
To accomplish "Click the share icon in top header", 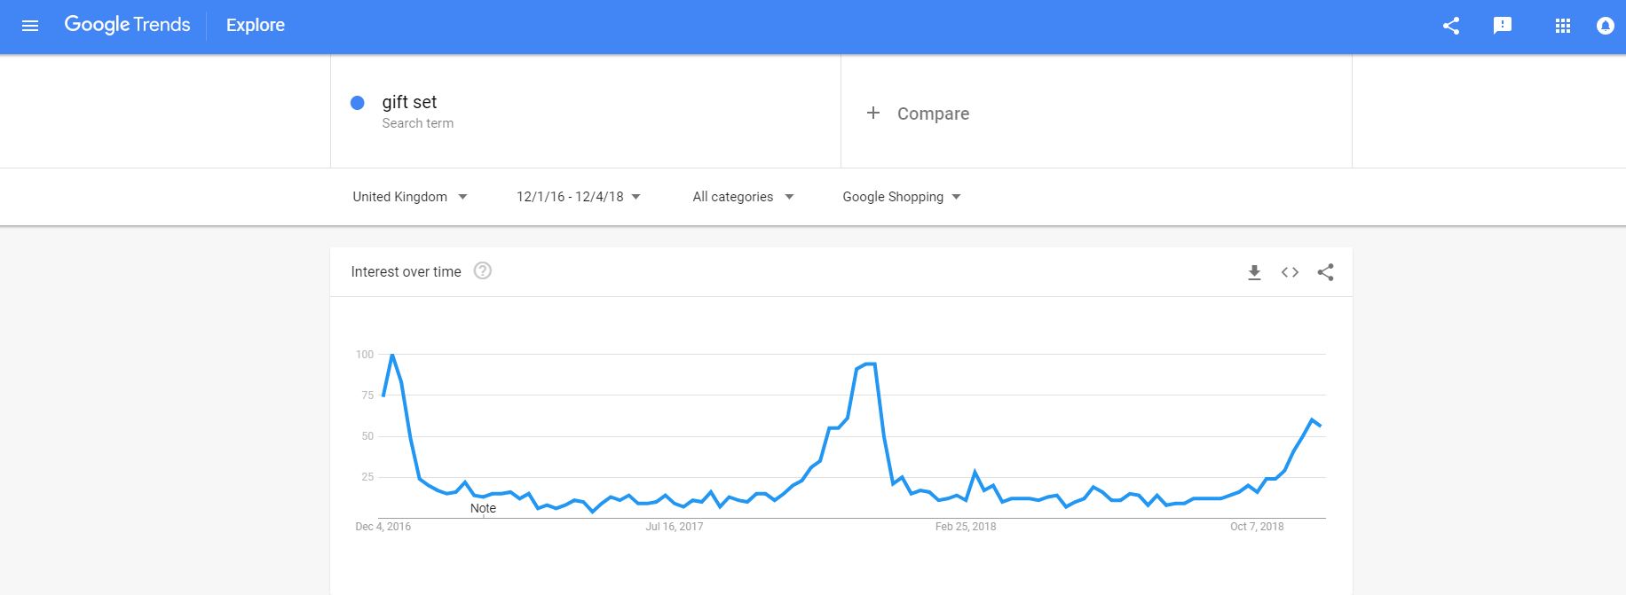I will tap(1451, 26).
